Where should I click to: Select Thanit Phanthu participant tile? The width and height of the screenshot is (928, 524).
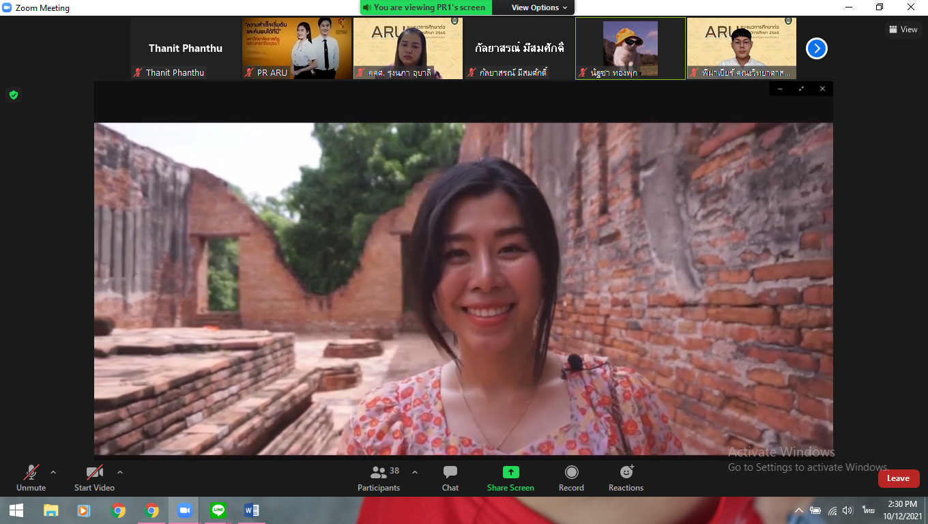186,48
